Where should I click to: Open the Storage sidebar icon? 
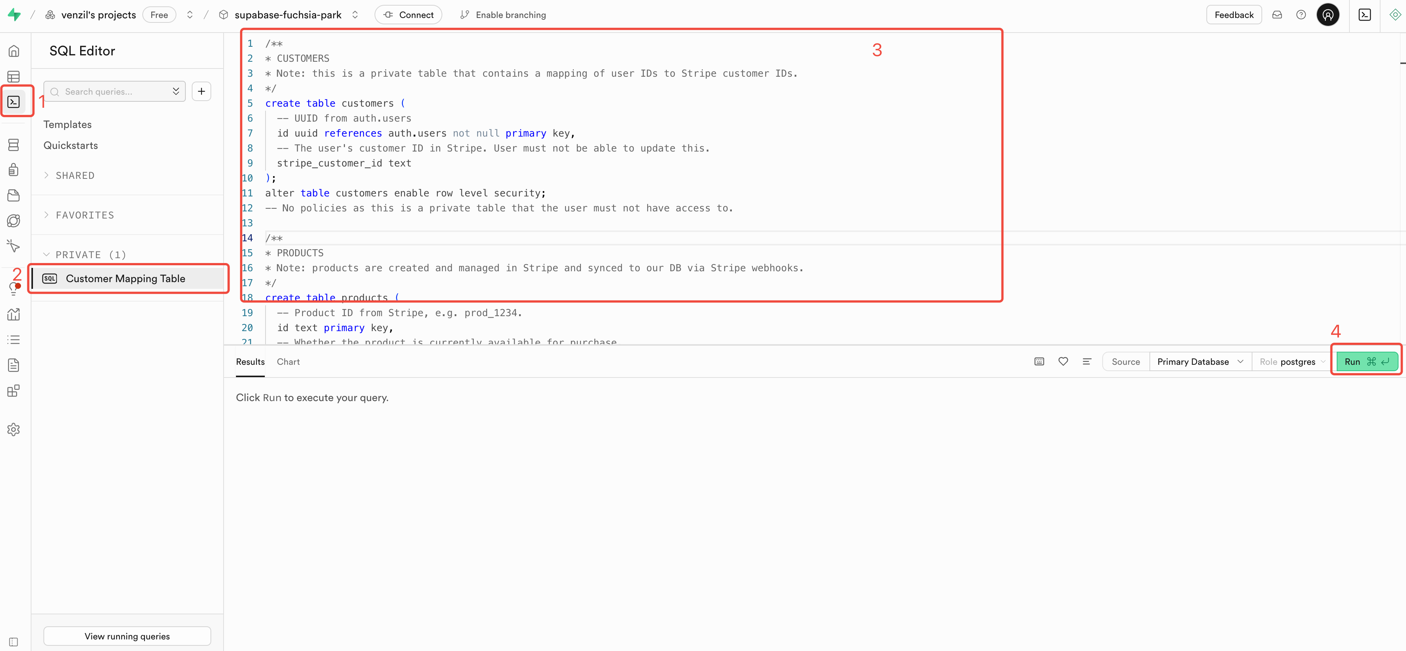point(13,195)
